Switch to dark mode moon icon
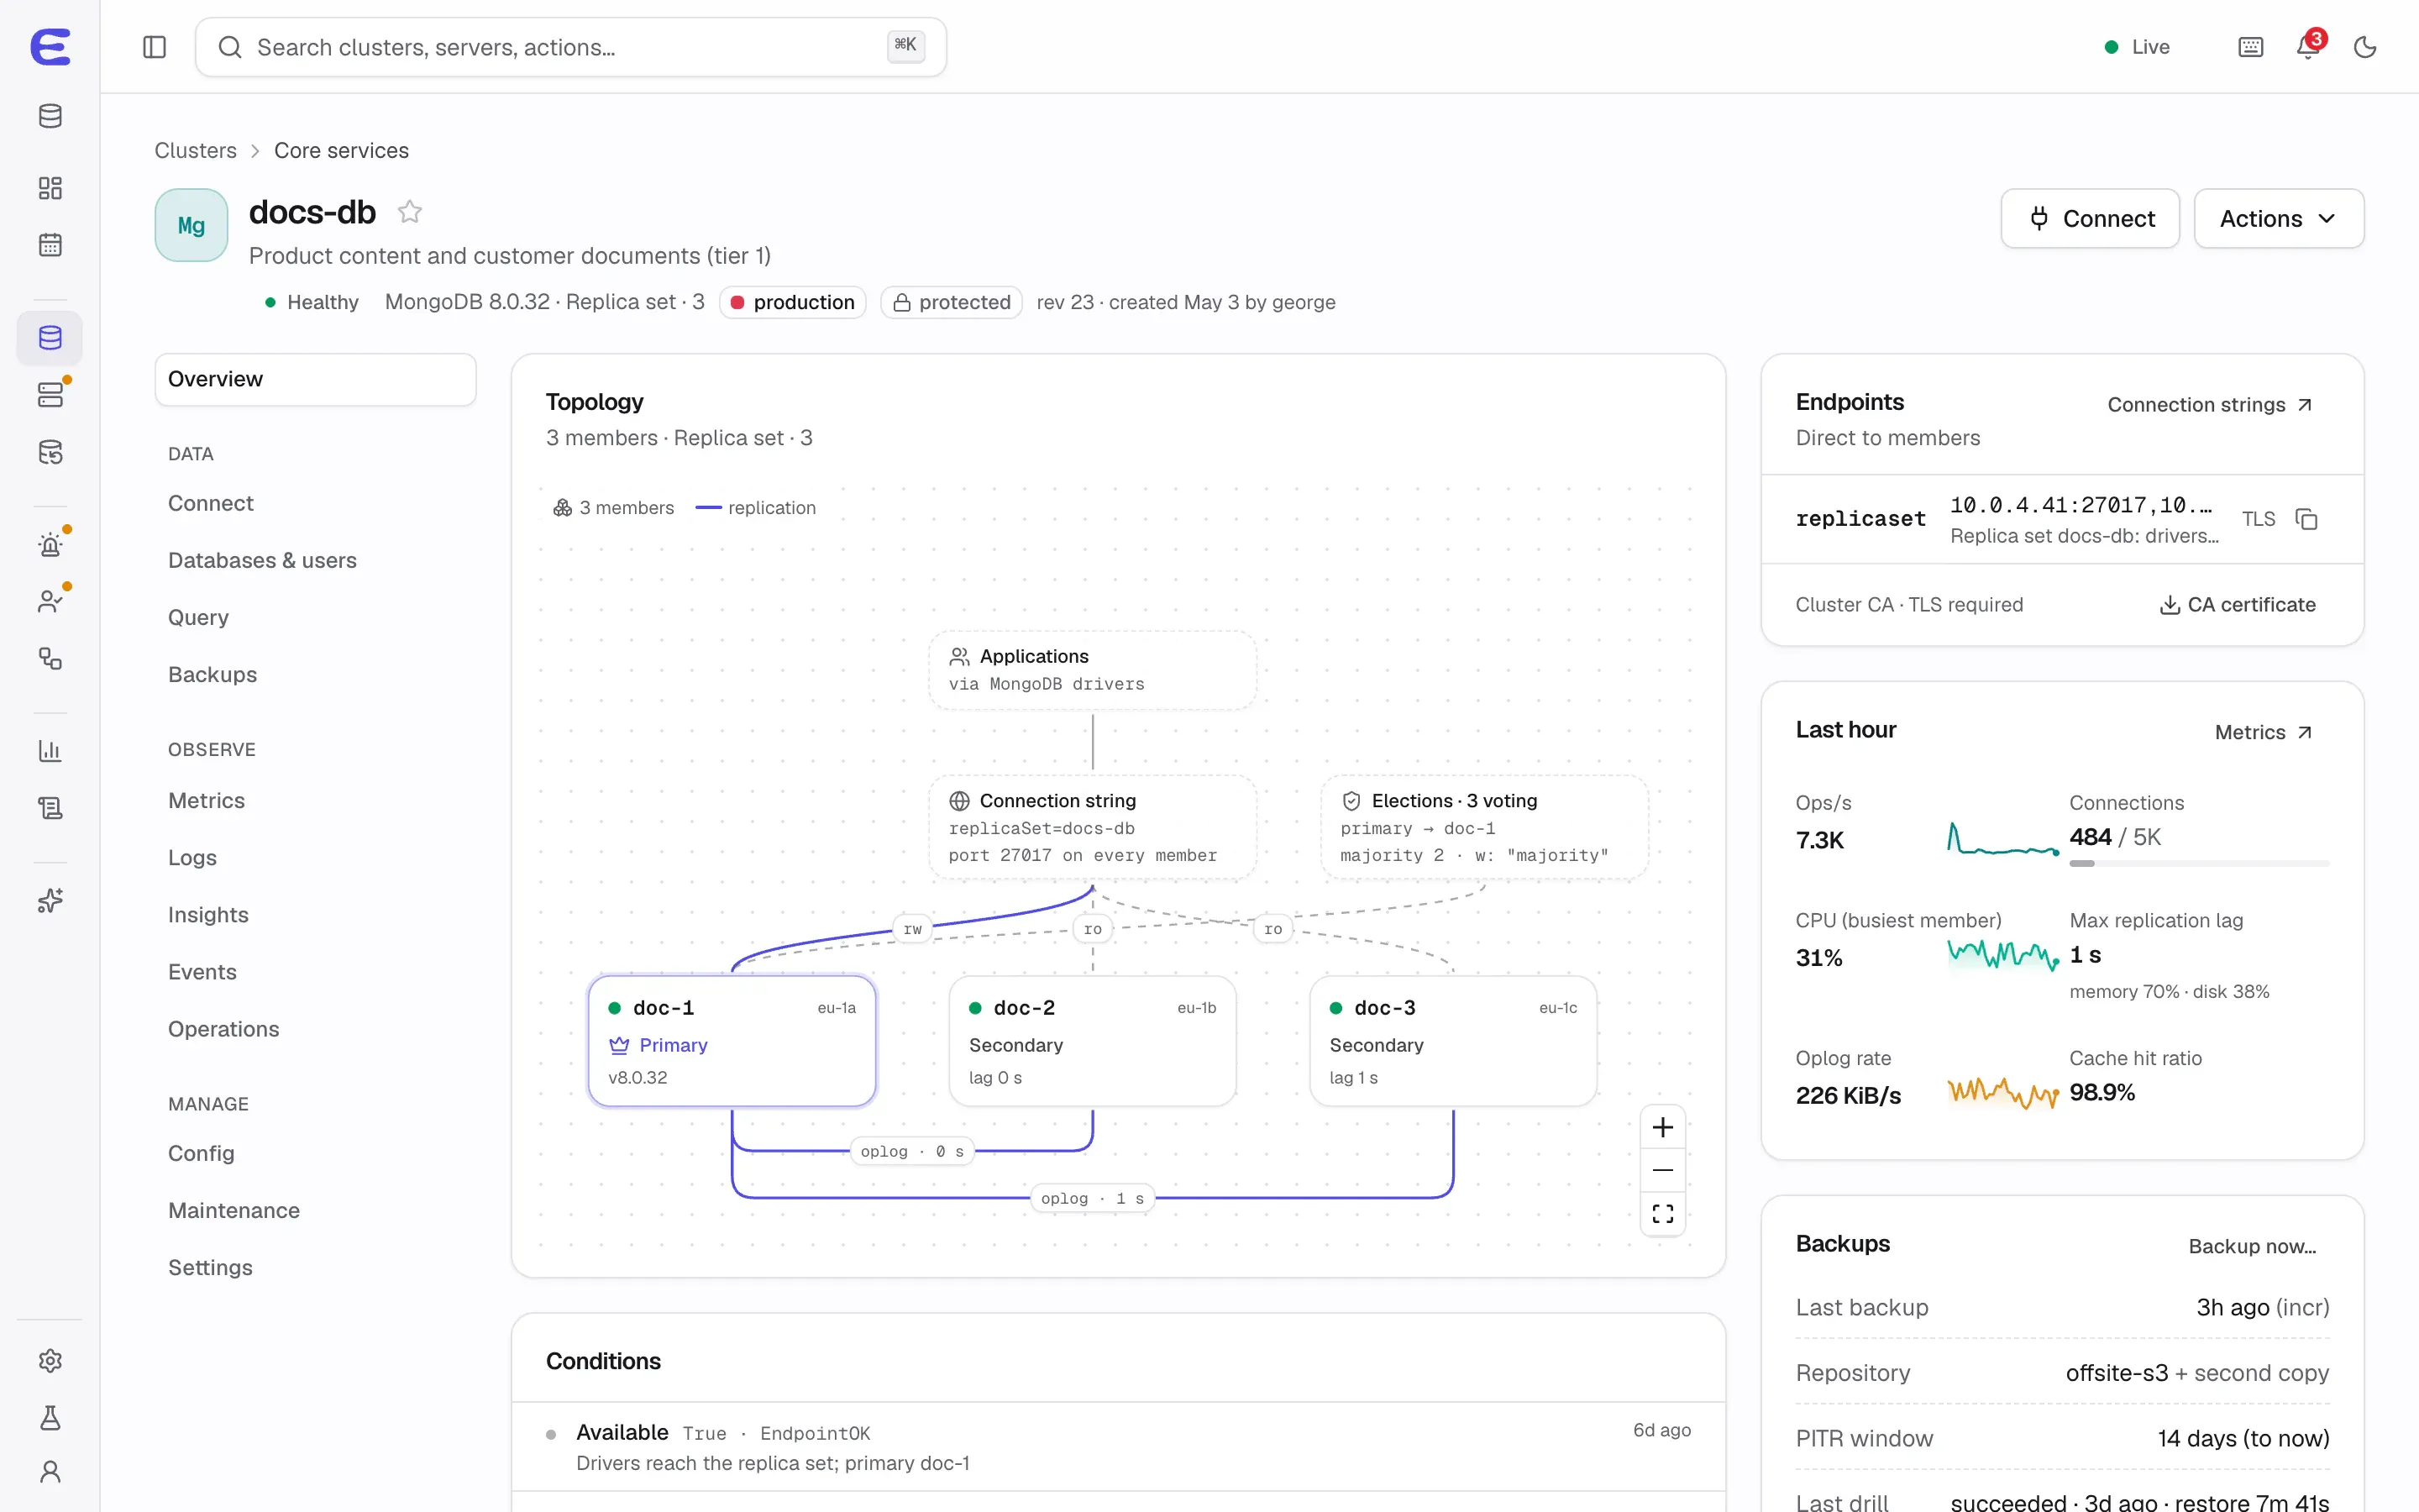2419x1512 pixels. pos(2365,47)
